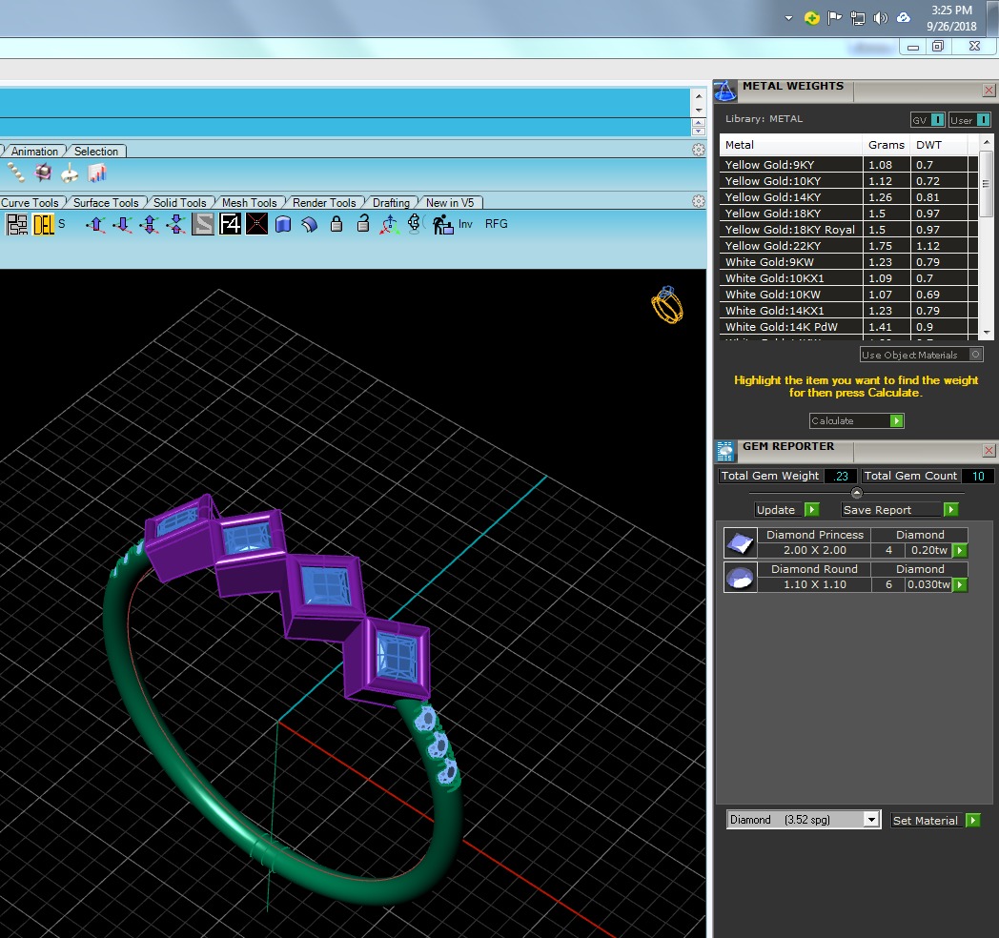Screen dimensions: 999x938
Task: Click system tray volume speaker icon
Action: click(881, 18)
